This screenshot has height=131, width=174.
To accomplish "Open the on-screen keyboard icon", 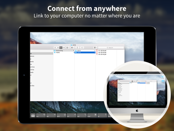I will point(33,115).
